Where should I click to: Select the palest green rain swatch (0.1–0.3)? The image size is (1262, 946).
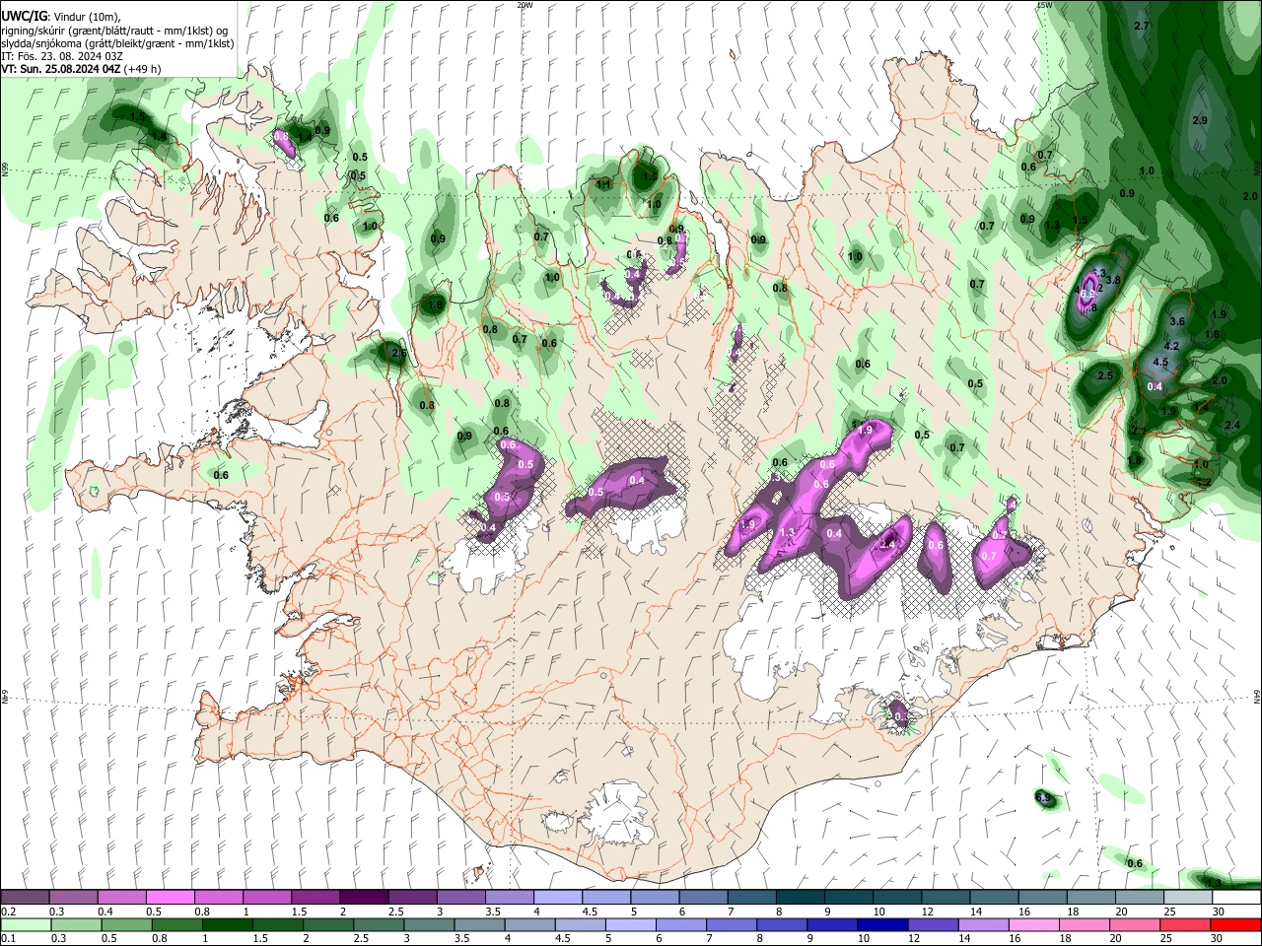25,925
